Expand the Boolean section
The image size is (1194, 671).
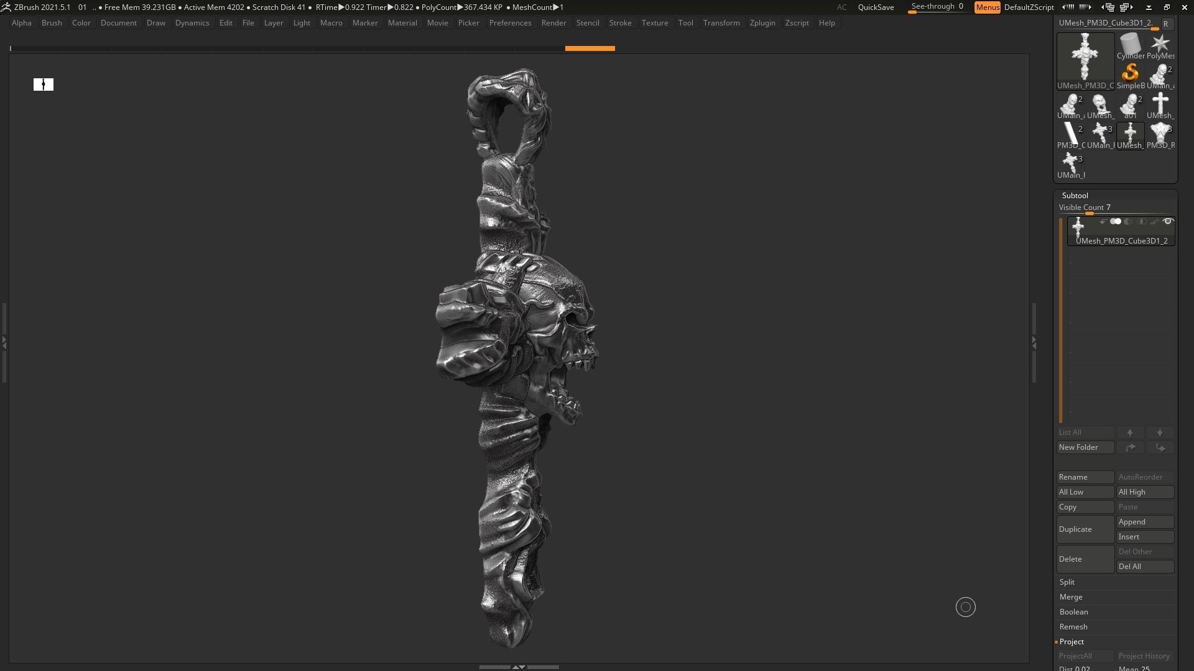[1074, 612]
